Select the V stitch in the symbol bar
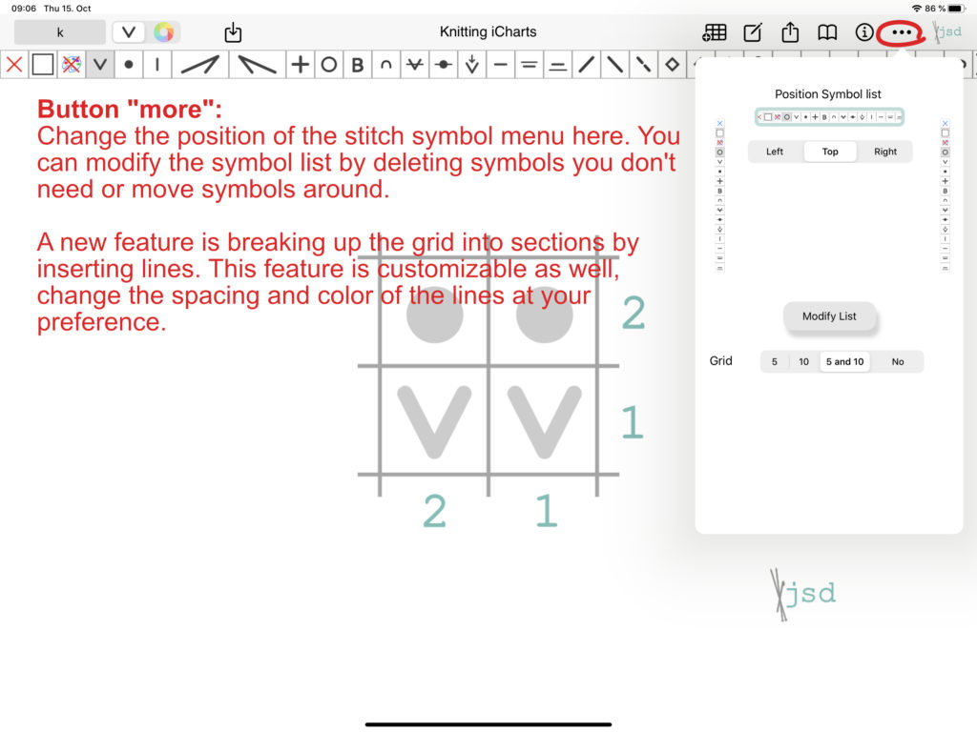The width and height of the screenshot is (977, 732). (99, 64)
